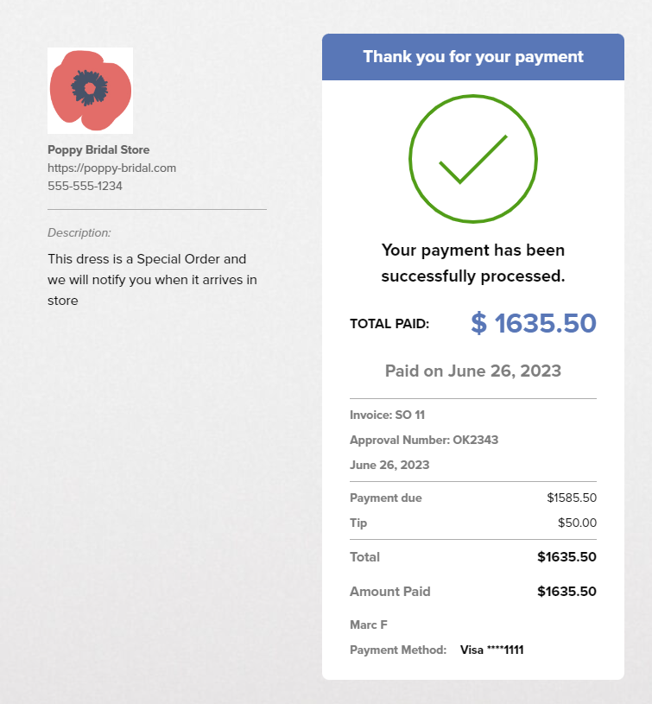
Task: Click the TOTAL PAID: label
Action: 389,324
